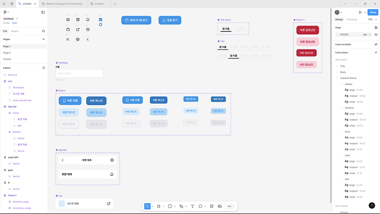Select the caret-left layer
Image resolution: width=380 pixels, height=214 pixels.
click(x=13, y=157)
